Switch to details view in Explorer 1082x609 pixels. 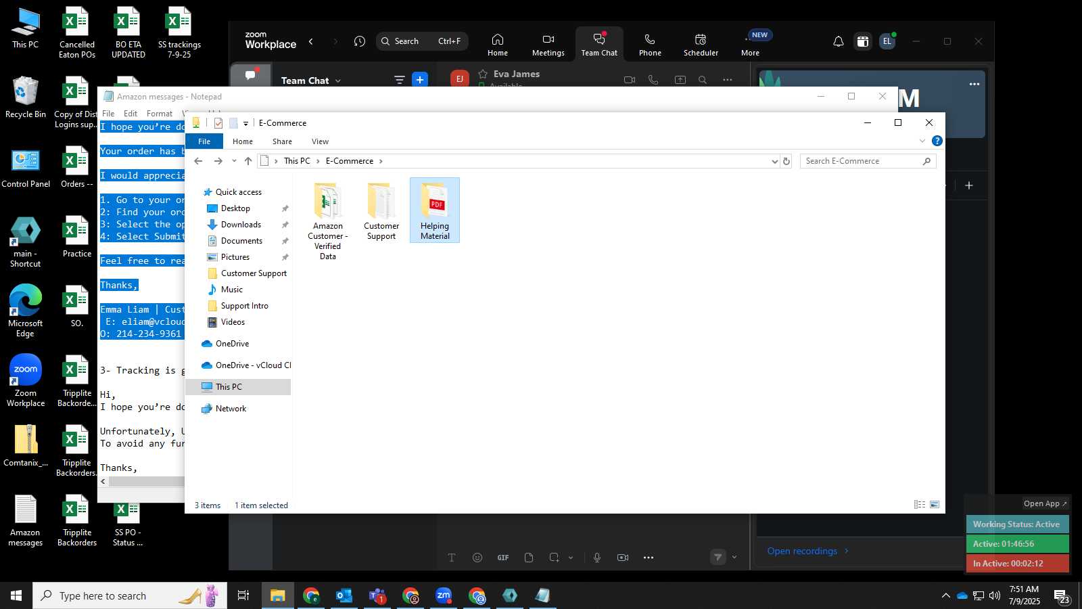[x=919, y=505]
